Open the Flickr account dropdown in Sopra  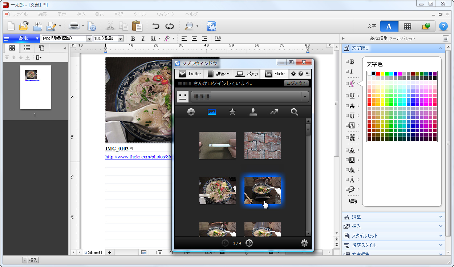tap(305, 97)
